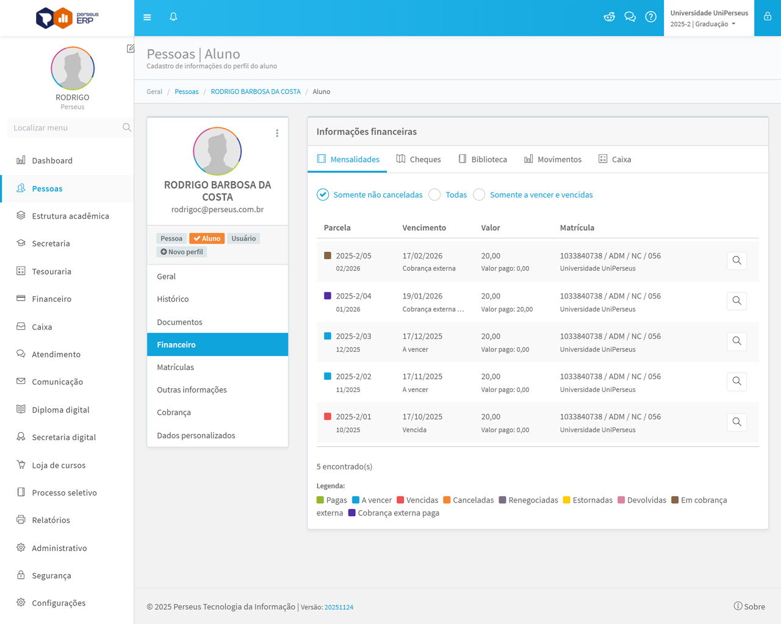Open the 2025-2 Graduação period dropdown
Image resolution: width=781 pixels, height=624 pixels.
tap(703, 24)
